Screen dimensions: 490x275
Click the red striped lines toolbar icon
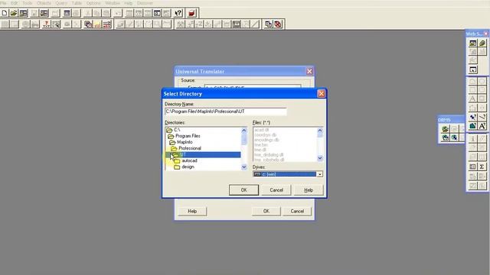coord(107,24)
